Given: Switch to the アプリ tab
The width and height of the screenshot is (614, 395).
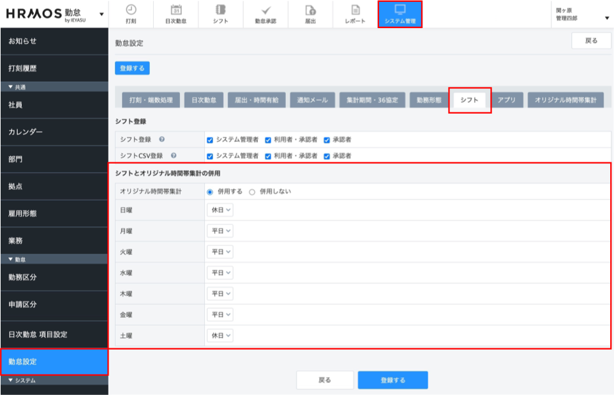Looking at the screenshot, I should (x=507, y=100).
